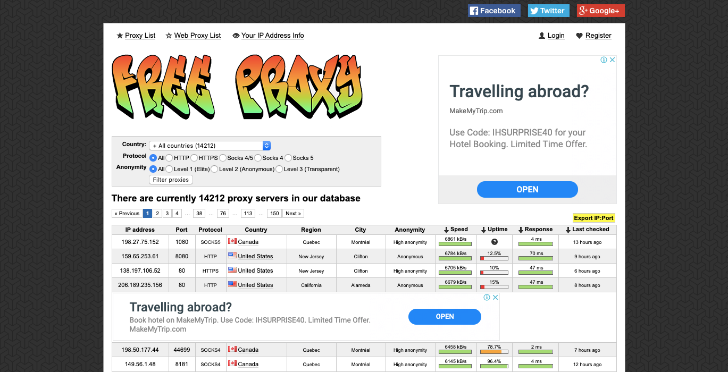Go to pagination page 2

[157, 213]
